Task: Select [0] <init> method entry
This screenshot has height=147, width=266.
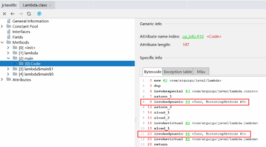Action: [x=27, y=48]
